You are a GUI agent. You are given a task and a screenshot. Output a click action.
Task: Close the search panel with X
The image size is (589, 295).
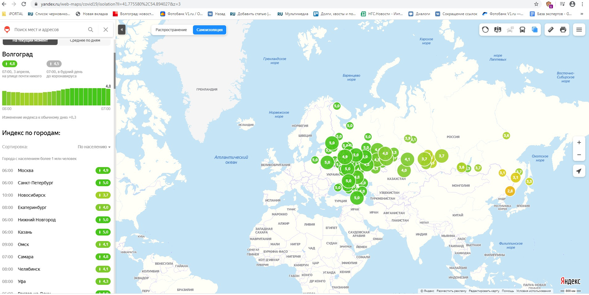pyautogui.click(x=106, y=30)
